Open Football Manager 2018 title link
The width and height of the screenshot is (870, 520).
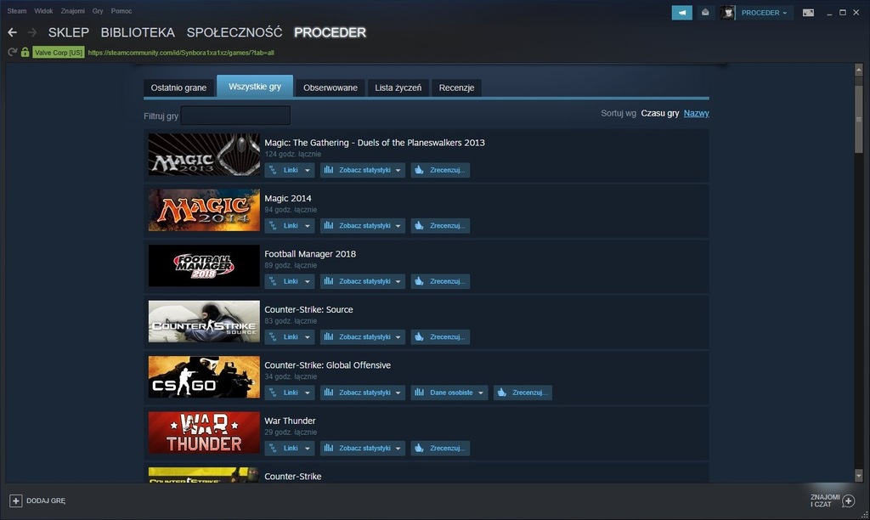point(310,254)
